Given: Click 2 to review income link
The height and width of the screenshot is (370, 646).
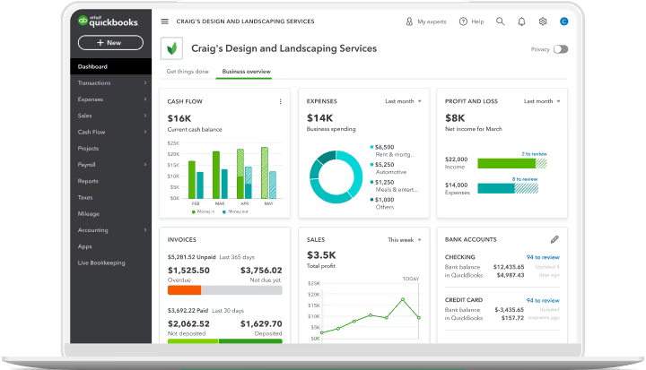Looking at the screenshot, I should coord(535,154).
